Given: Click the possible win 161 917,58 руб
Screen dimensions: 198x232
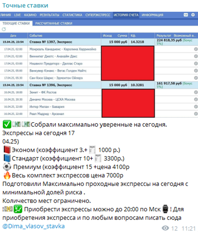Looking at the screenshot, I should tap(169, 84).
